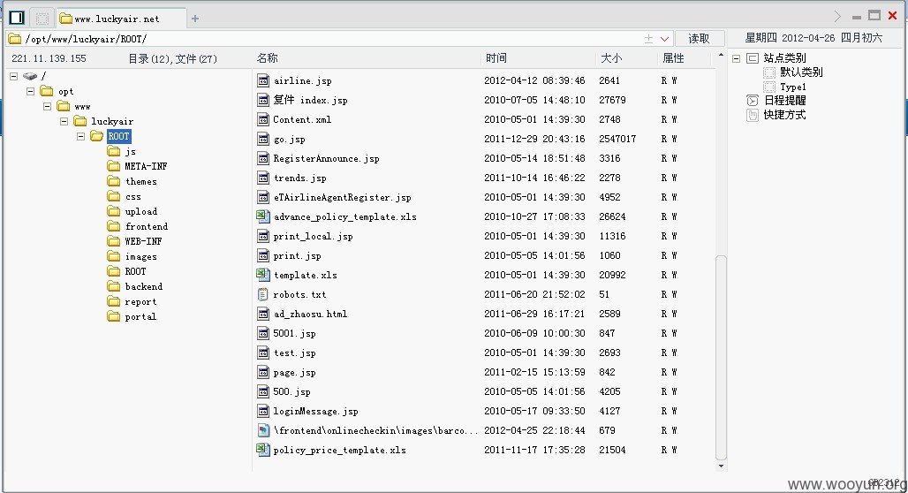Open the upload folder
Screen dimensions: 908x493
tap(132, 211)
